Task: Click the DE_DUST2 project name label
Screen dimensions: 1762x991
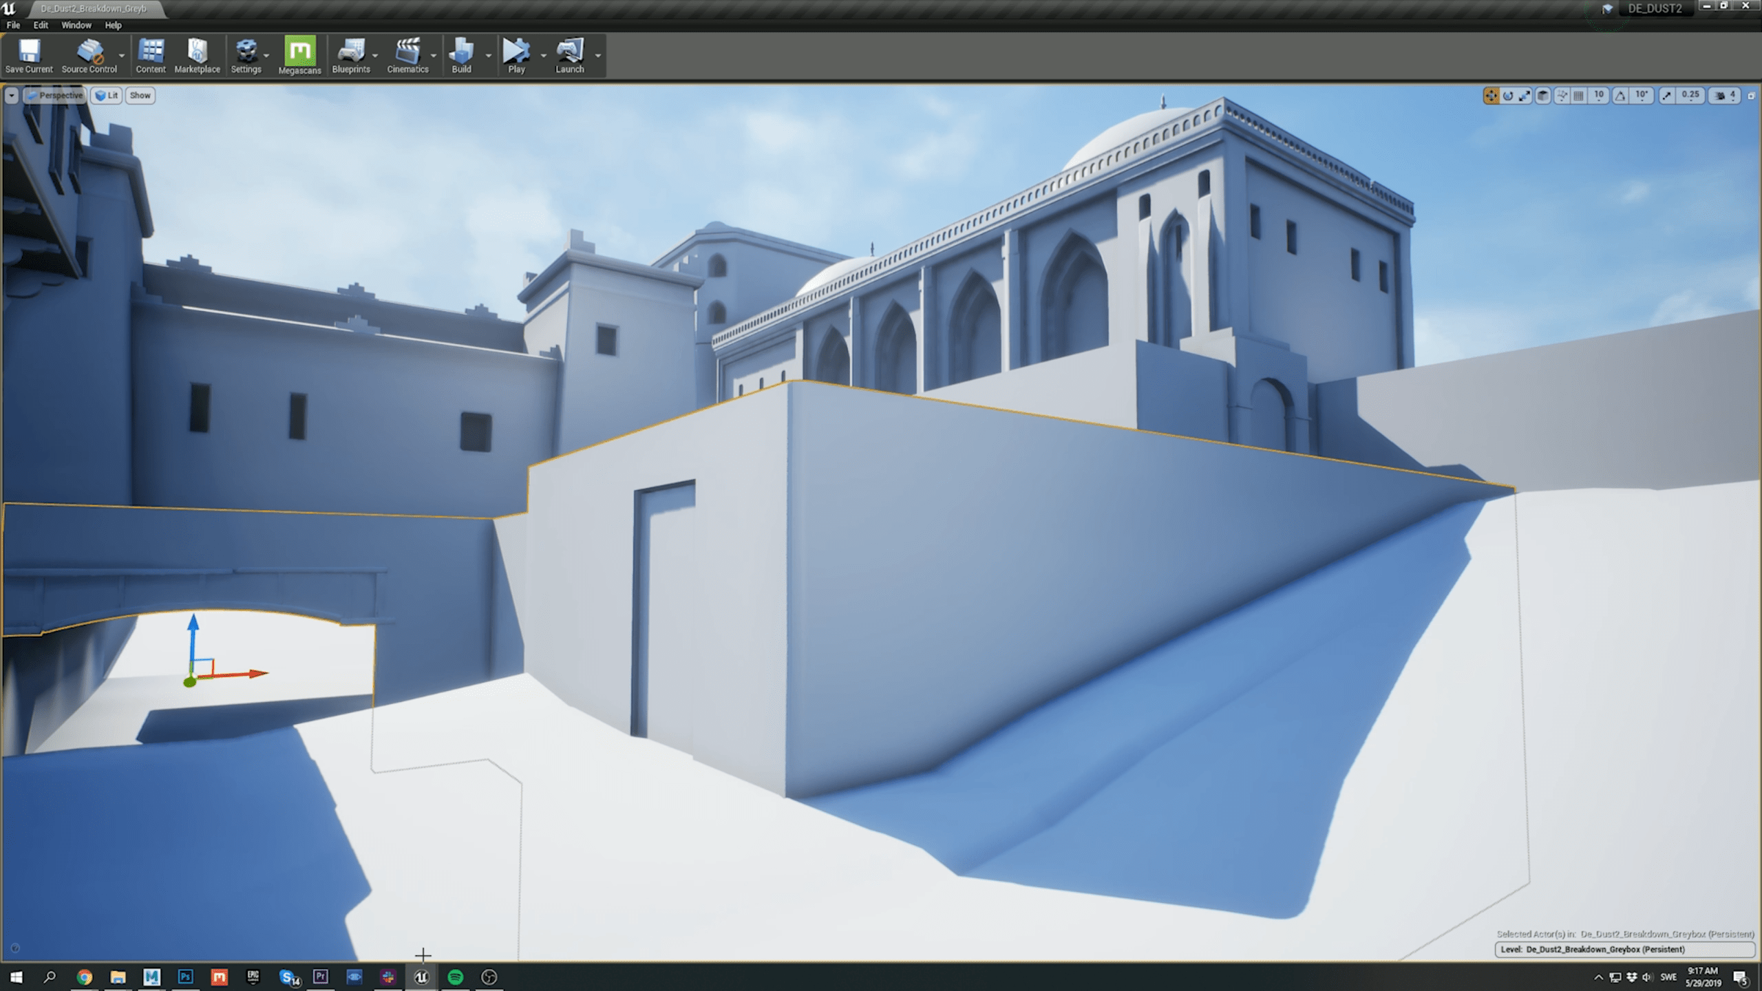Action: point(1655,8)
